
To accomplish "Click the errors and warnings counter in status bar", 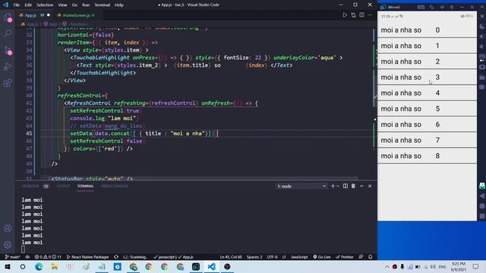I will coord(48,257).
